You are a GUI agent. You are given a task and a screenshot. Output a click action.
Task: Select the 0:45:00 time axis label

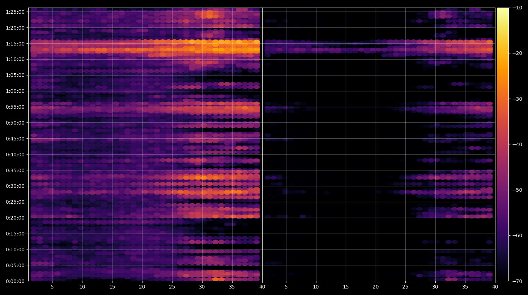15,139
